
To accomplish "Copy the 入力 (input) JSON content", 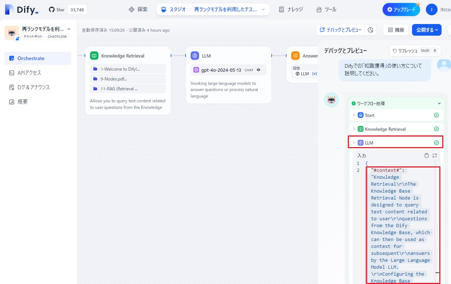I will [427, 155].
